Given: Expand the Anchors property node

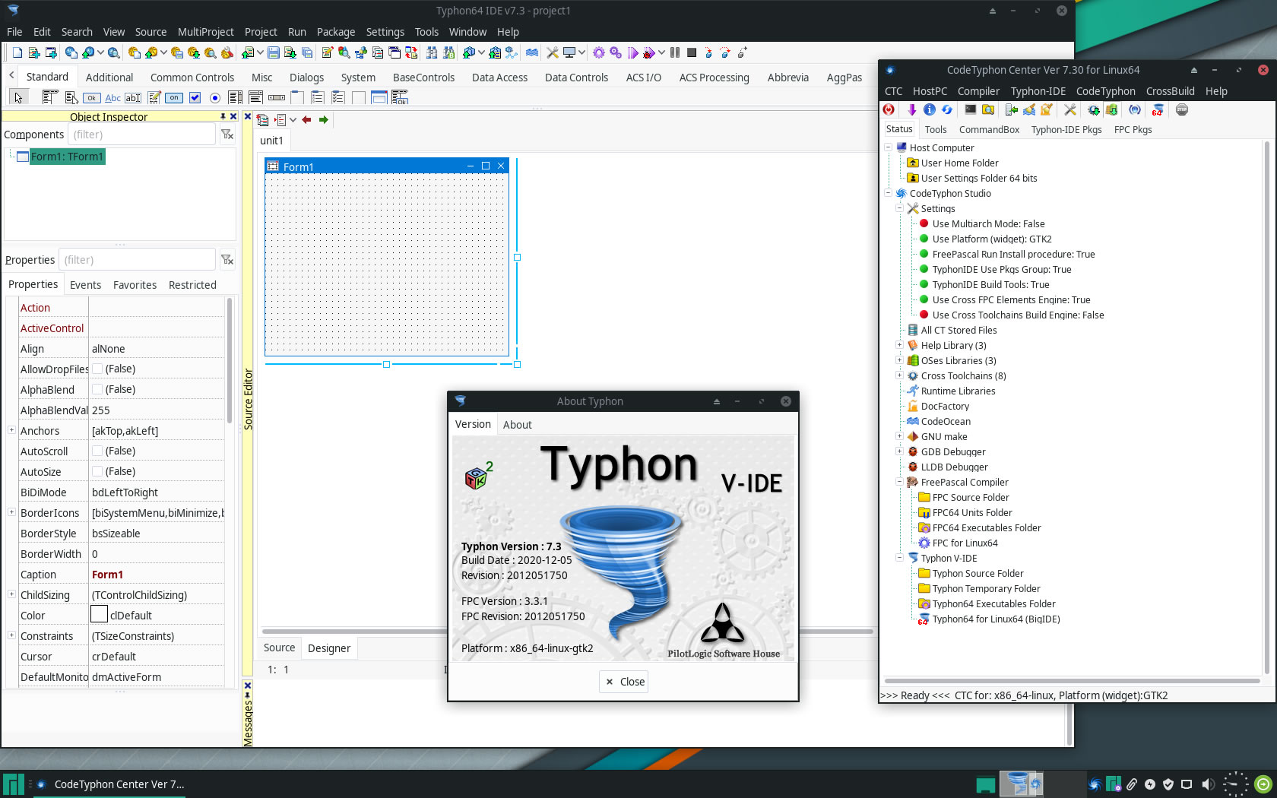Looking at the screenshot, I should pyautogui.click(x=11, y=430).
